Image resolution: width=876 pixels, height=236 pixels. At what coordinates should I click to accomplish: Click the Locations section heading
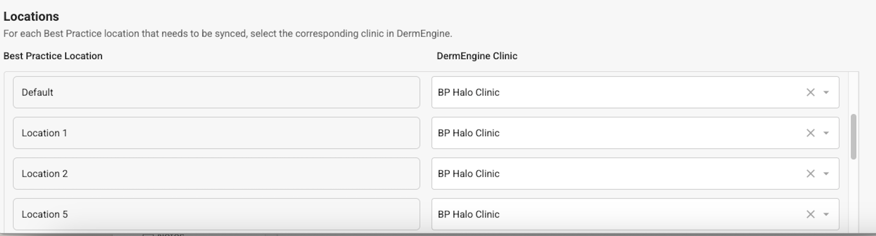pyautogui.click(x=31, y=16)
